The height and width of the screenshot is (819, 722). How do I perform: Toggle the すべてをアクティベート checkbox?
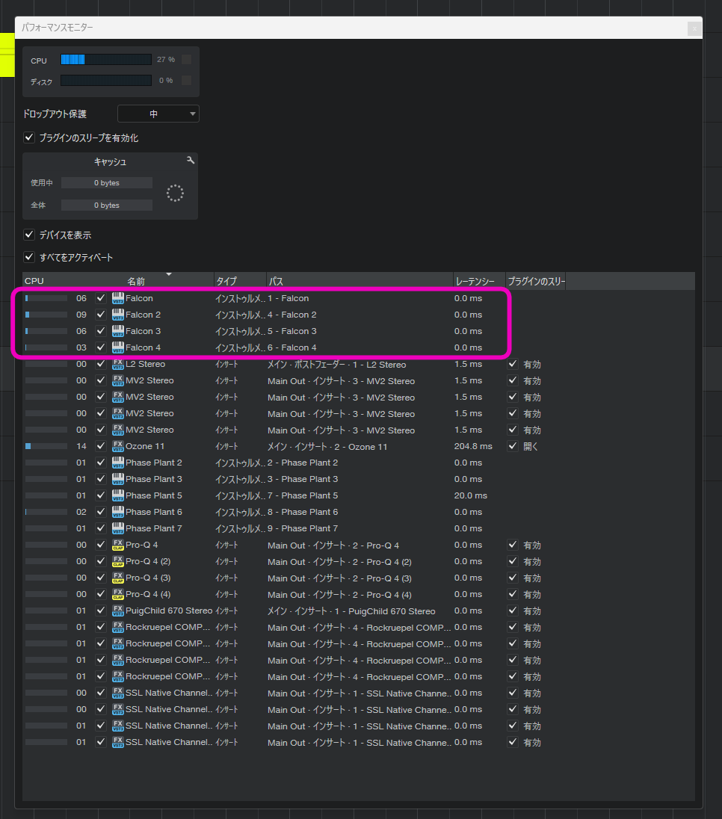(x=29, y=257)
